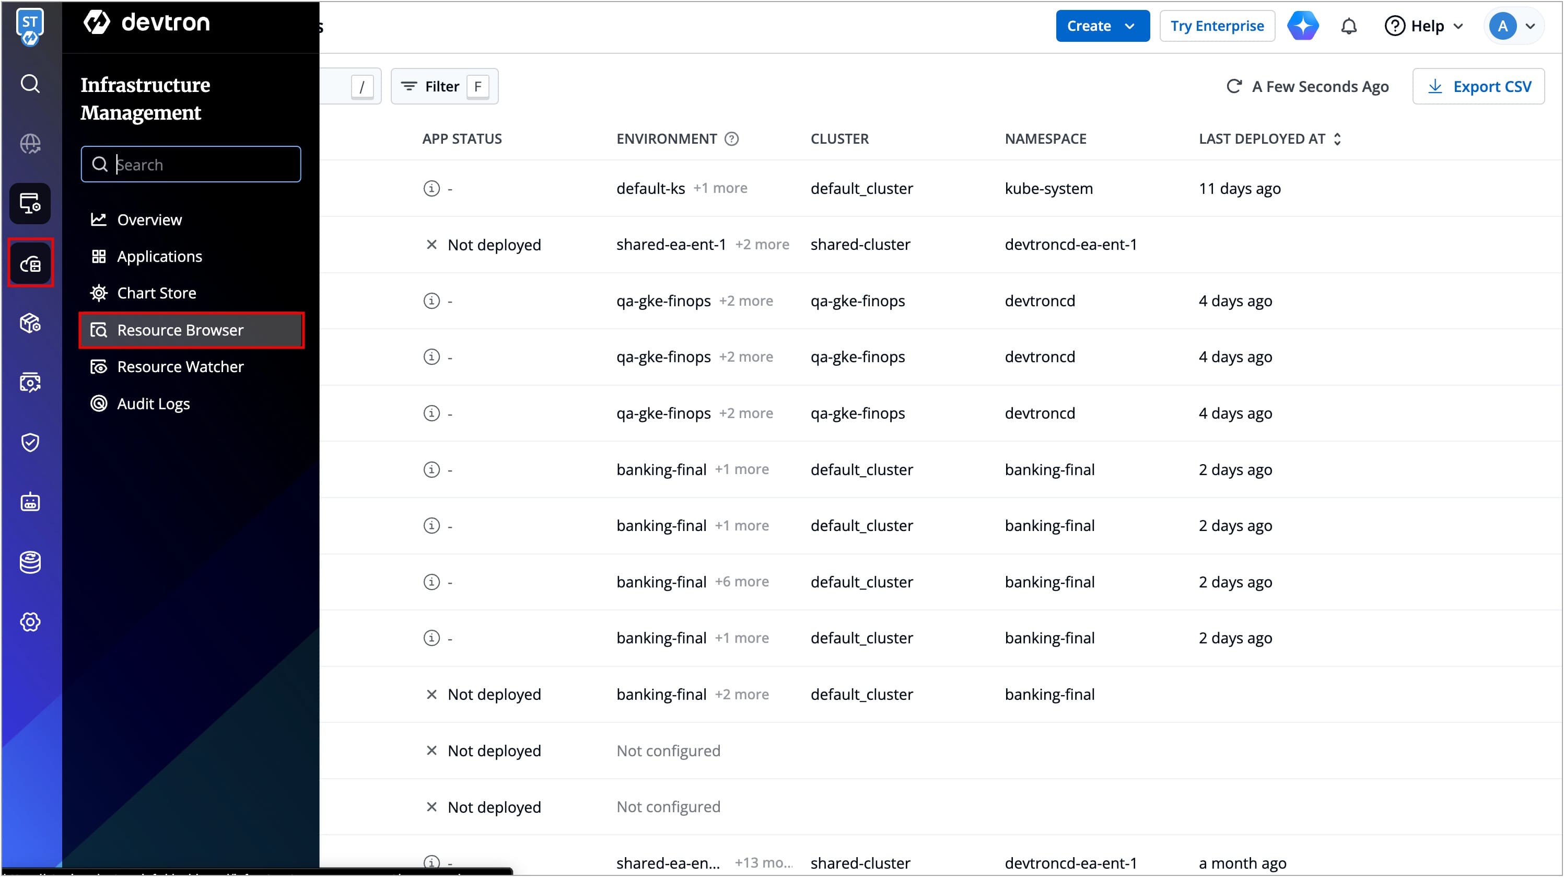Select Resource Browser in the sidebar menu
Image resolution: width=1564 pixels, height=877 pixels.
pos(180,330)
